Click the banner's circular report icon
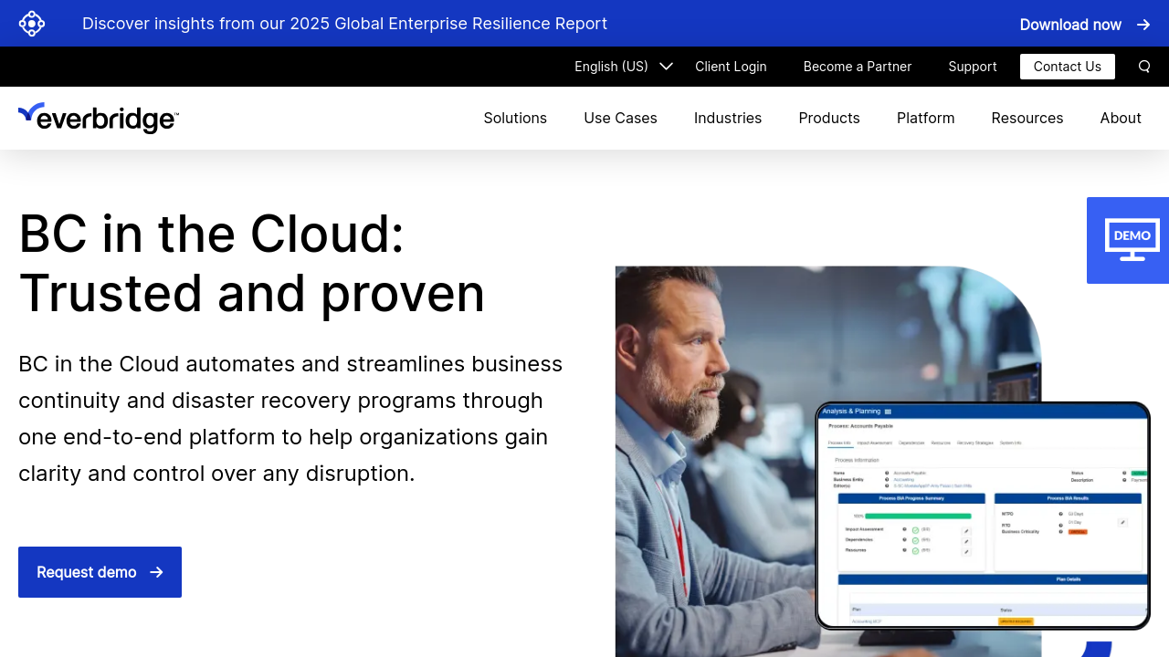The image size is (1169, 657). 32,24
